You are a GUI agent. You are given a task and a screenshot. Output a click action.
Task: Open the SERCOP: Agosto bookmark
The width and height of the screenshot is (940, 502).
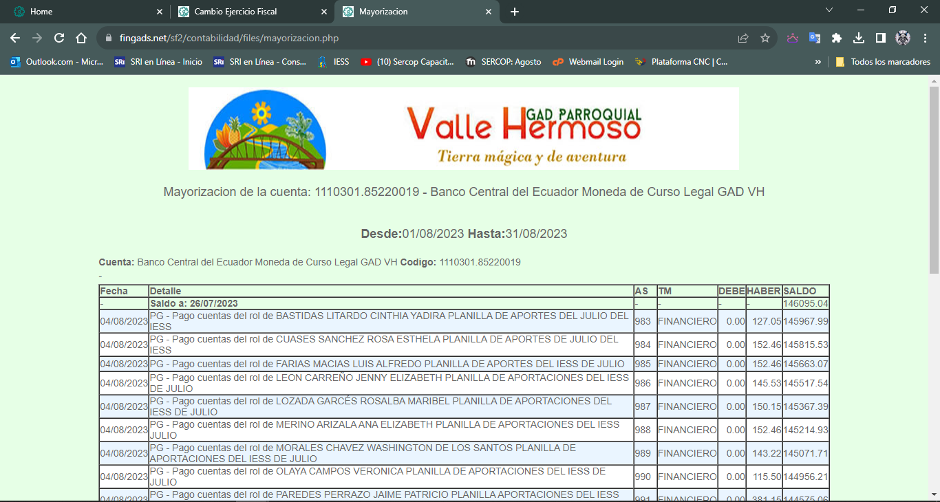coord(504,62)
